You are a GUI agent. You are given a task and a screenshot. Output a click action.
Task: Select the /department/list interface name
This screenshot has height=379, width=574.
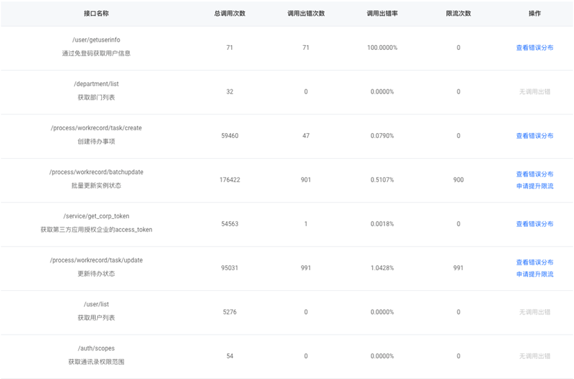[96, 84]
